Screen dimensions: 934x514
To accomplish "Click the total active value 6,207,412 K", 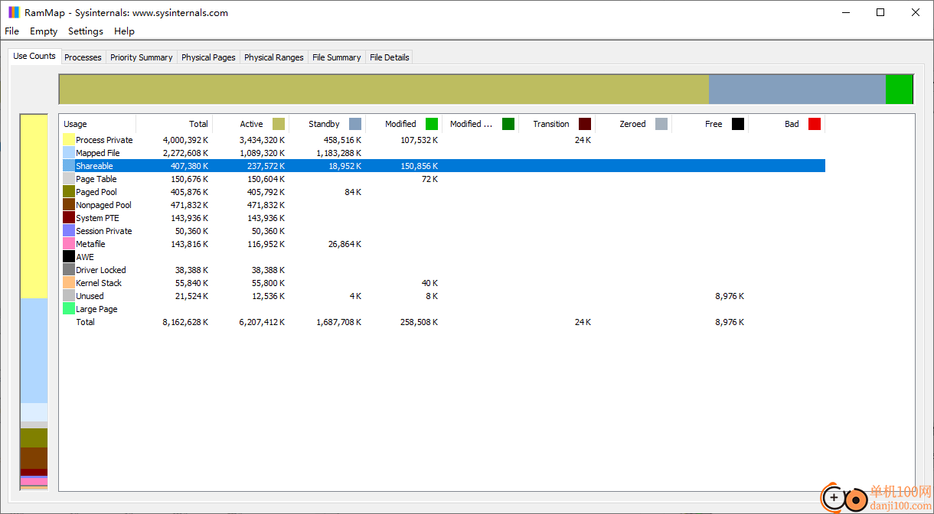I will [x=262, y=322].
